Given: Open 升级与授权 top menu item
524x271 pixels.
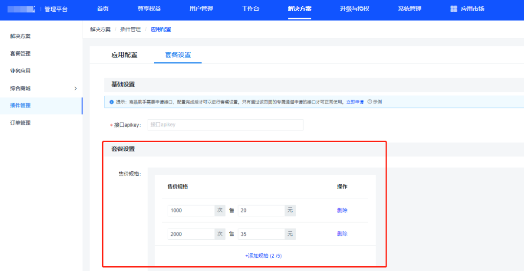Looking at the screenshot, I should tap(354, 9).
